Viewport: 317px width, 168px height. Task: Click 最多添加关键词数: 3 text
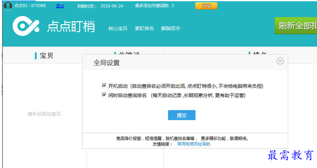pyautogui.click(x=154, y=6)
